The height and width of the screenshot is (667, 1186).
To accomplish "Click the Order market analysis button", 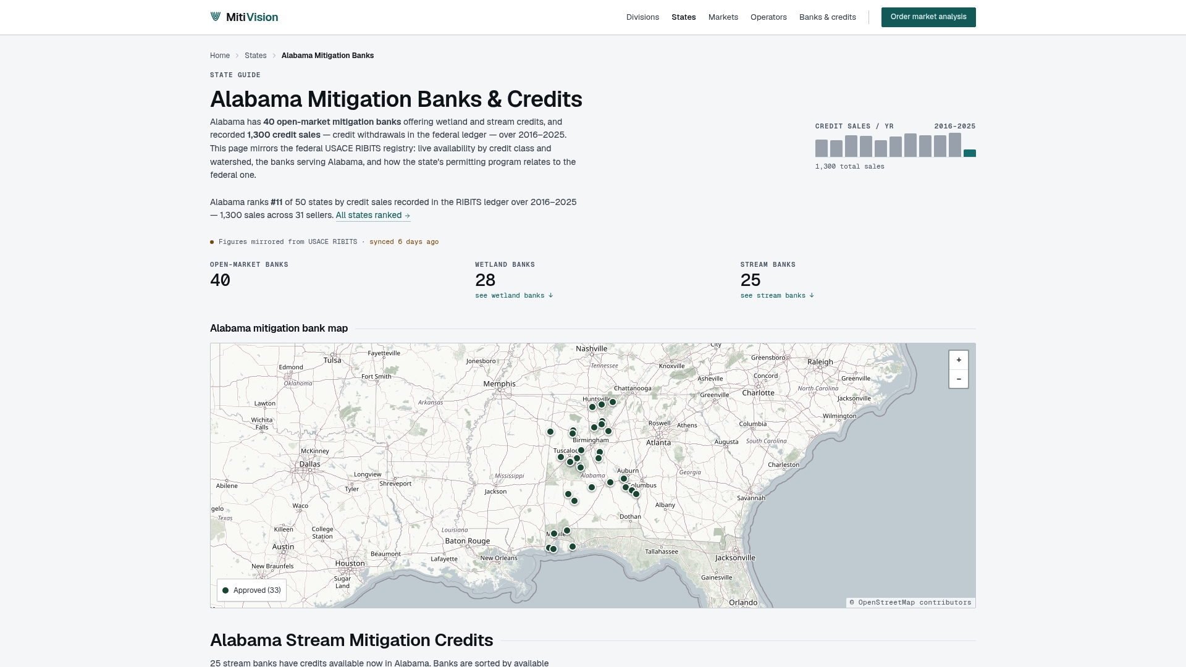I will [928, 17].
